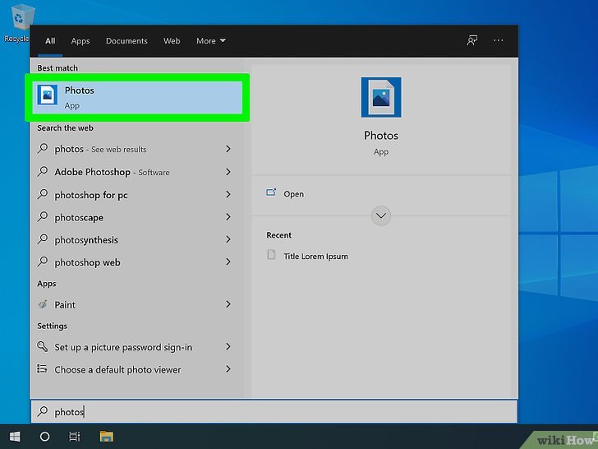Expand the More filter dropdown
The width and height of the screenshot is (598, 449).
[x=210, y=40]
